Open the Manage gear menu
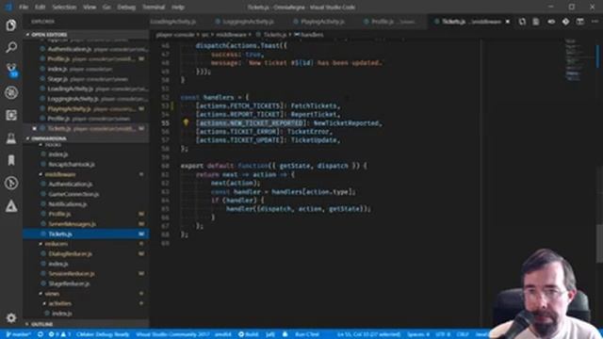Screen dimensions: 603x339 coord(11,318)
